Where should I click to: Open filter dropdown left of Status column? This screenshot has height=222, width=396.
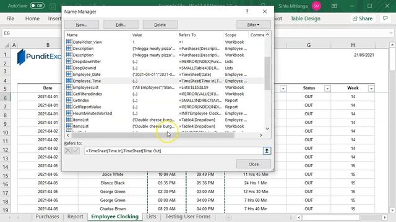(283, 89)
